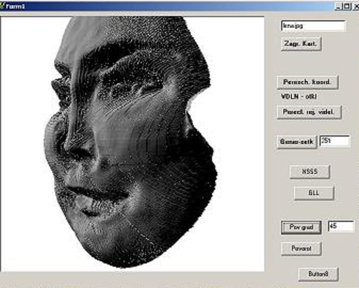Click the Form1 window icon in title bar
This screenshot has width=359, height=288.
pos(2,6)
